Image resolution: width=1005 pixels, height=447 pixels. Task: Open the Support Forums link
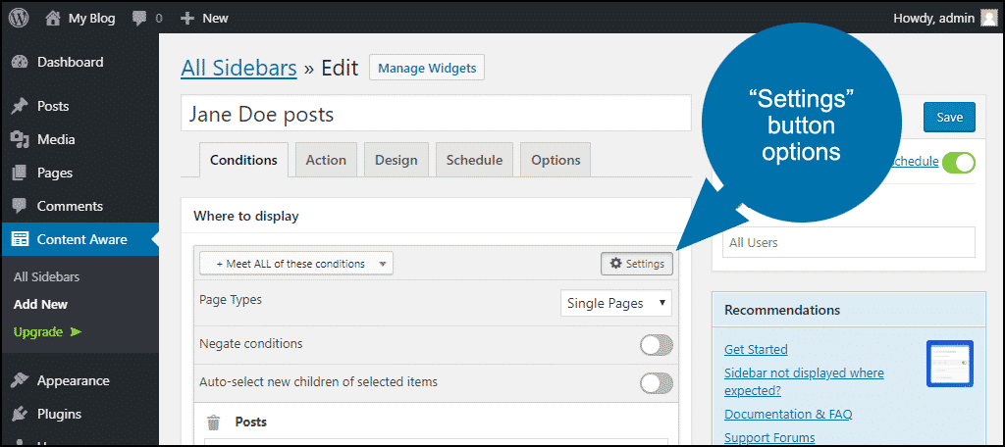(769, 438)
